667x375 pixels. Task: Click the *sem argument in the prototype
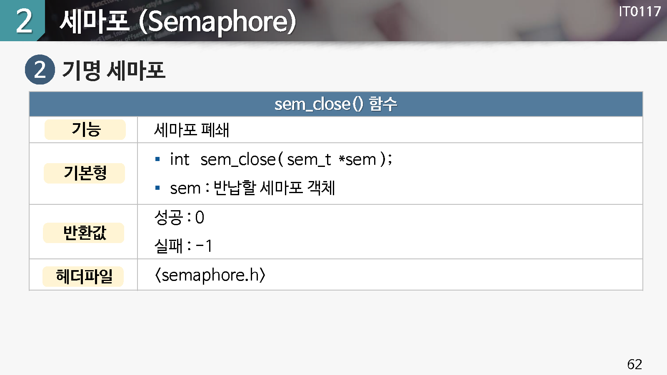click(x=358, y=159)
